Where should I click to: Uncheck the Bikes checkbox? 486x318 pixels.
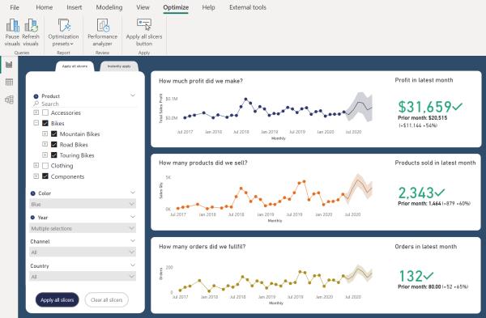click(x=45, y=123)
